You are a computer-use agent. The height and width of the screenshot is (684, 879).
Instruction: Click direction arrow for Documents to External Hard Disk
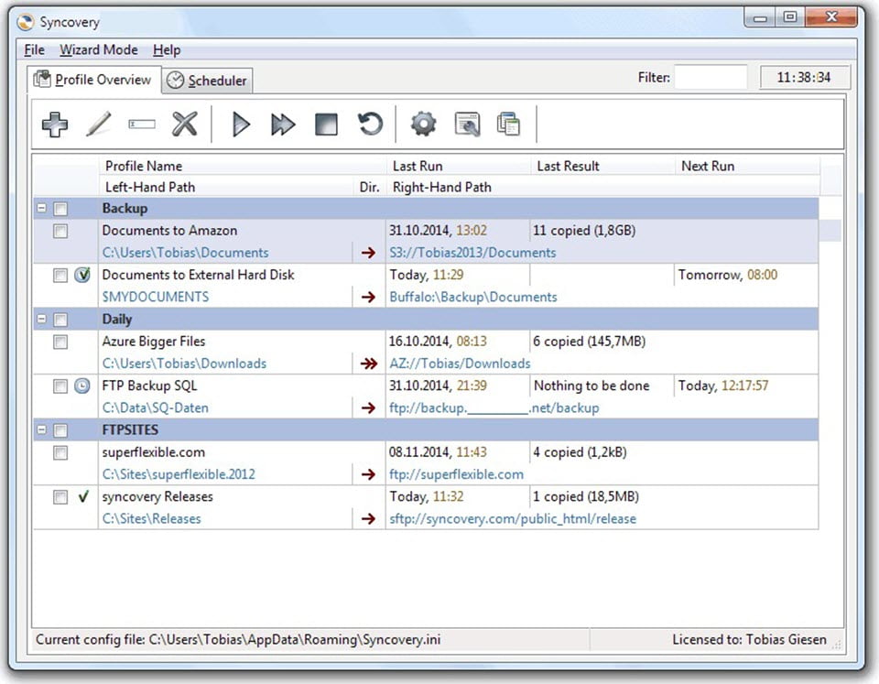click(368, 298)
